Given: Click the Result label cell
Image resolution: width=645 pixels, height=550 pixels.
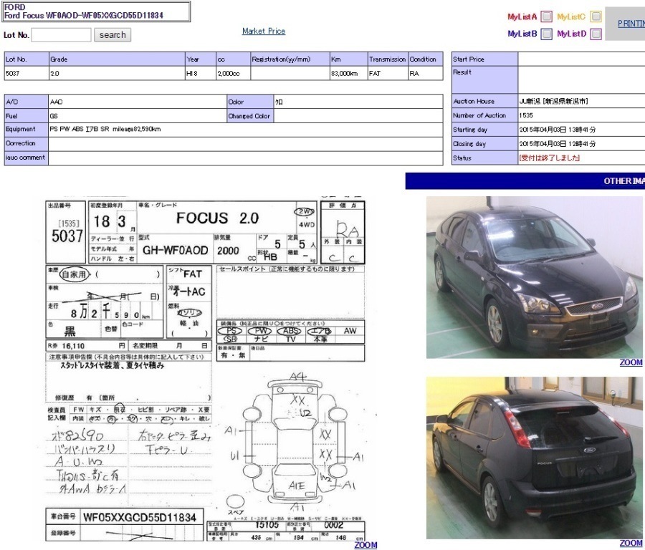Looking at the screenshot, I should pyautogui.click(x=484, y=80).
